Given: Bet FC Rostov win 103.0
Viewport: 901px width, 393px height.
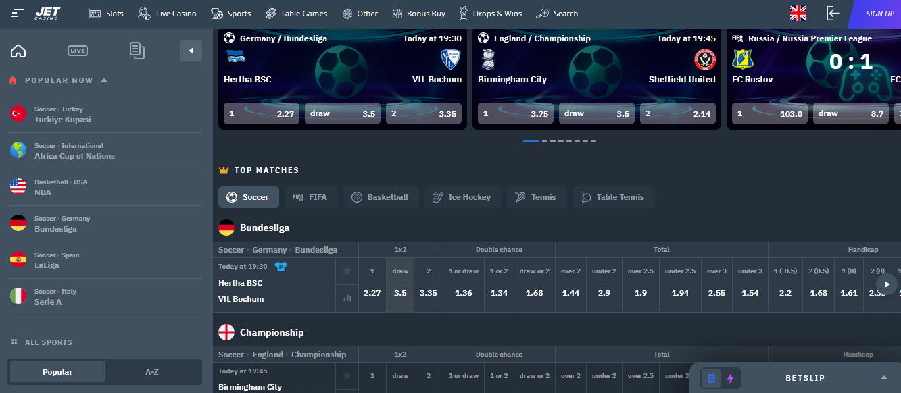Looking at the screenshot, I should tap(770, 113).
